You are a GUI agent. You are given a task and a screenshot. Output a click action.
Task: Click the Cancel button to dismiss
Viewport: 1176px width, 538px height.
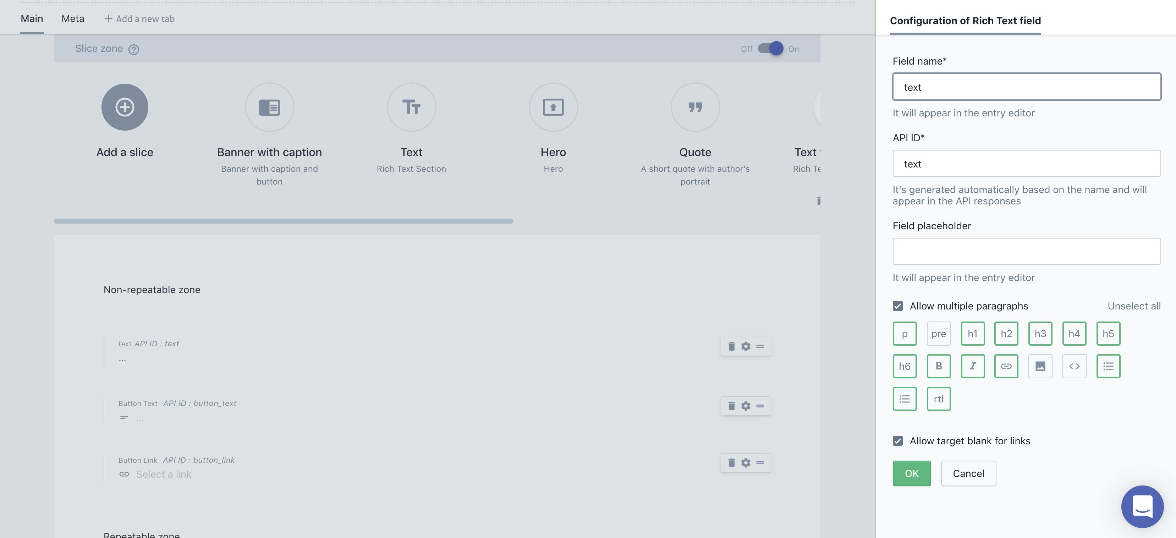pos(968,473)
